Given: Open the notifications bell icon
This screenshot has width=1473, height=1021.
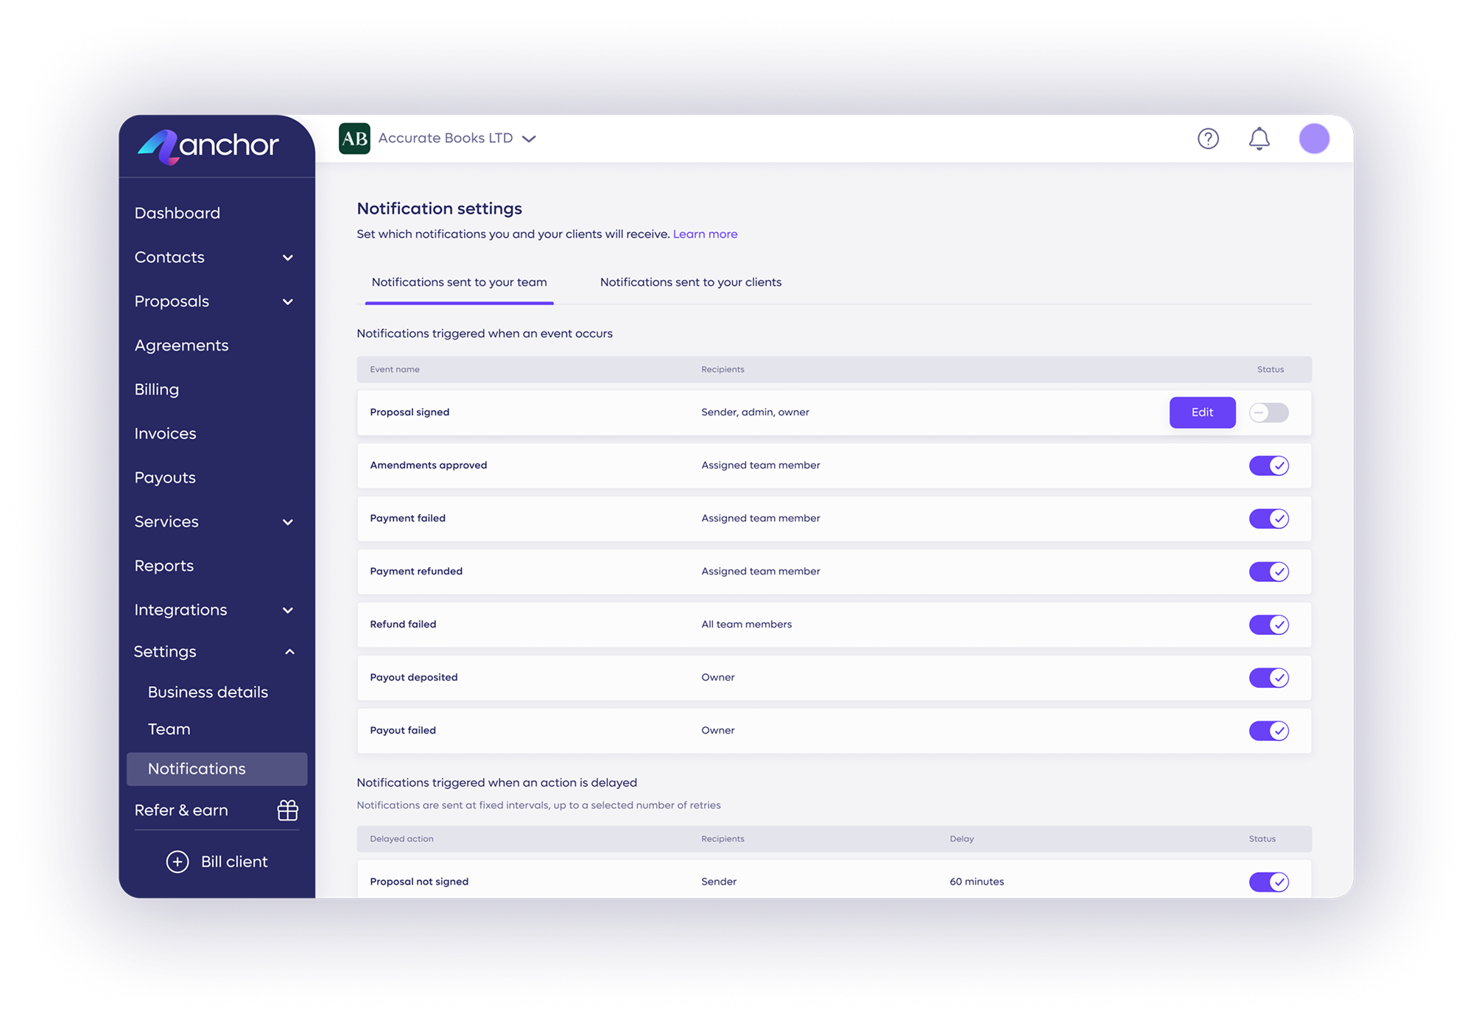Looking at the screenshot, I should [1259, 138].
